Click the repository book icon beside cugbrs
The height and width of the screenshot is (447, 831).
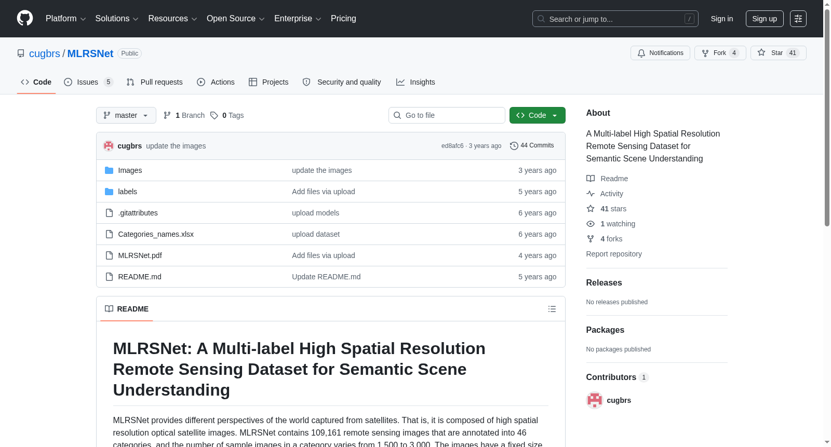(x=21, y=53)
